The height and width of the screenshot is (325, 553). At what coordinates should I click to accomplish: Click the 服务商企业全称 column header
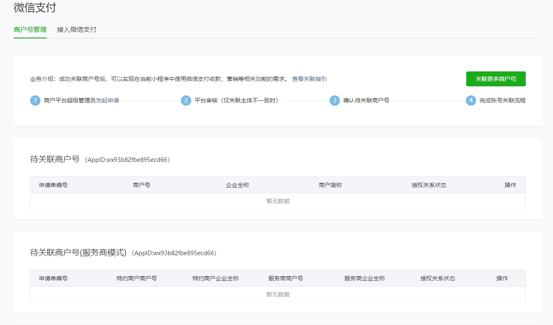[x=365, y=278]
